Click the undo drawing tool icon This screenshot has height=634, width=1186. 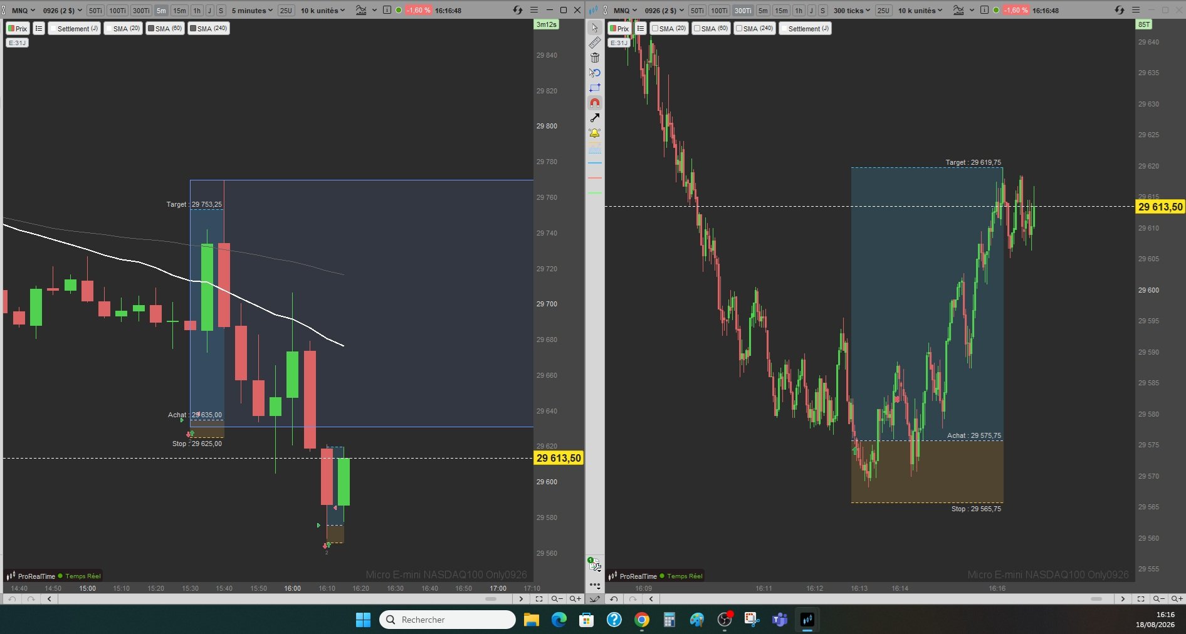coord(595,73)
